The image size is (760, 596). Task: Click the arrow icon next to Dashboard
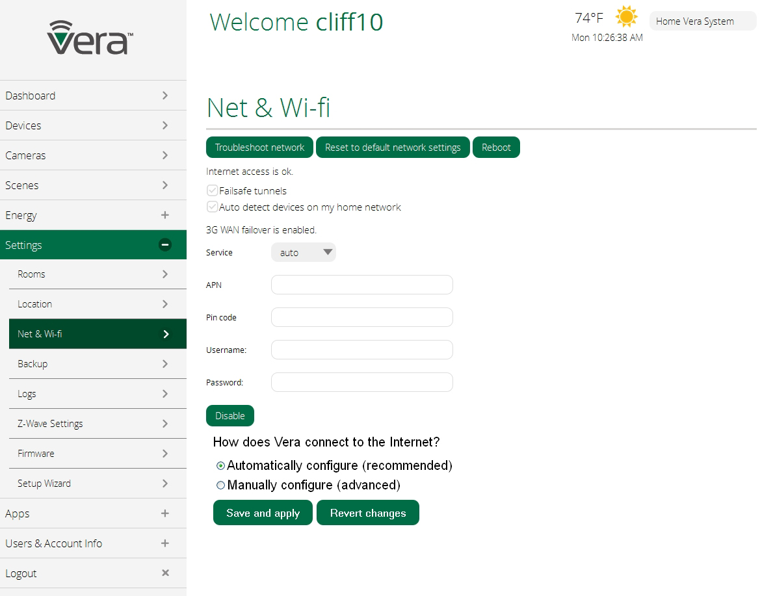165,96
